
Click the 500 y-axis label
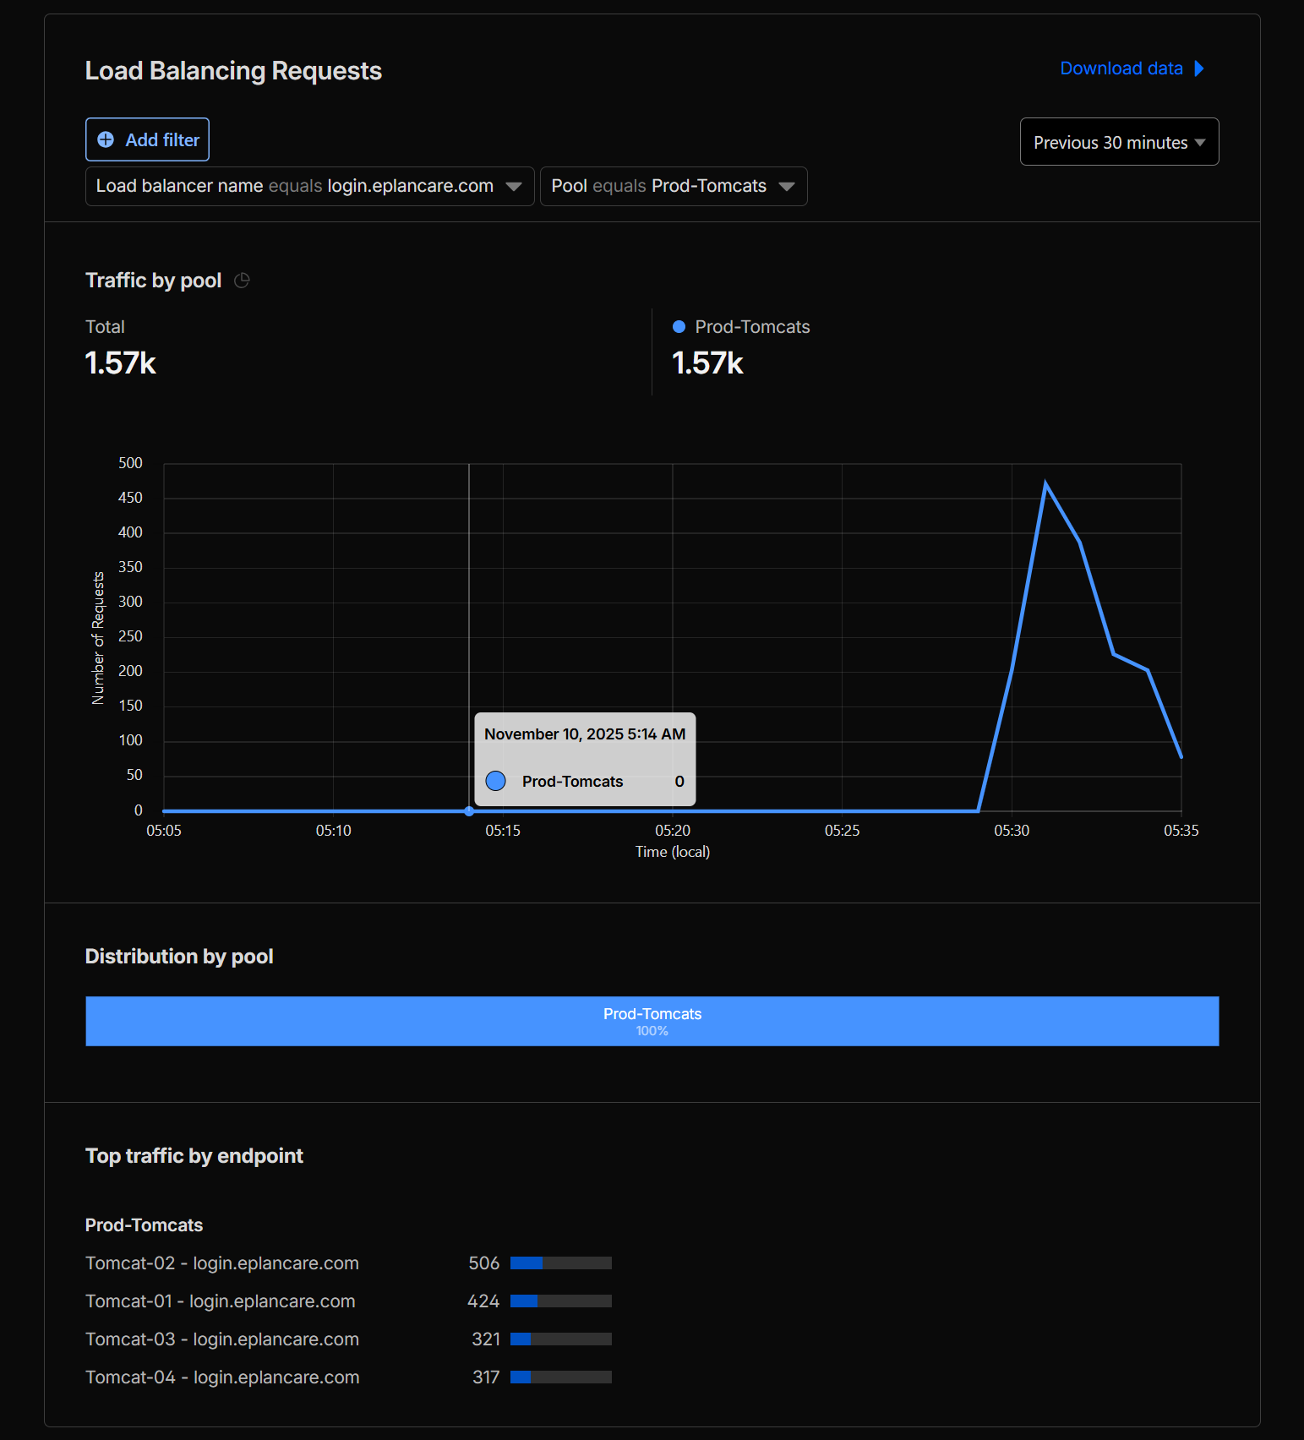click(130, 463)
